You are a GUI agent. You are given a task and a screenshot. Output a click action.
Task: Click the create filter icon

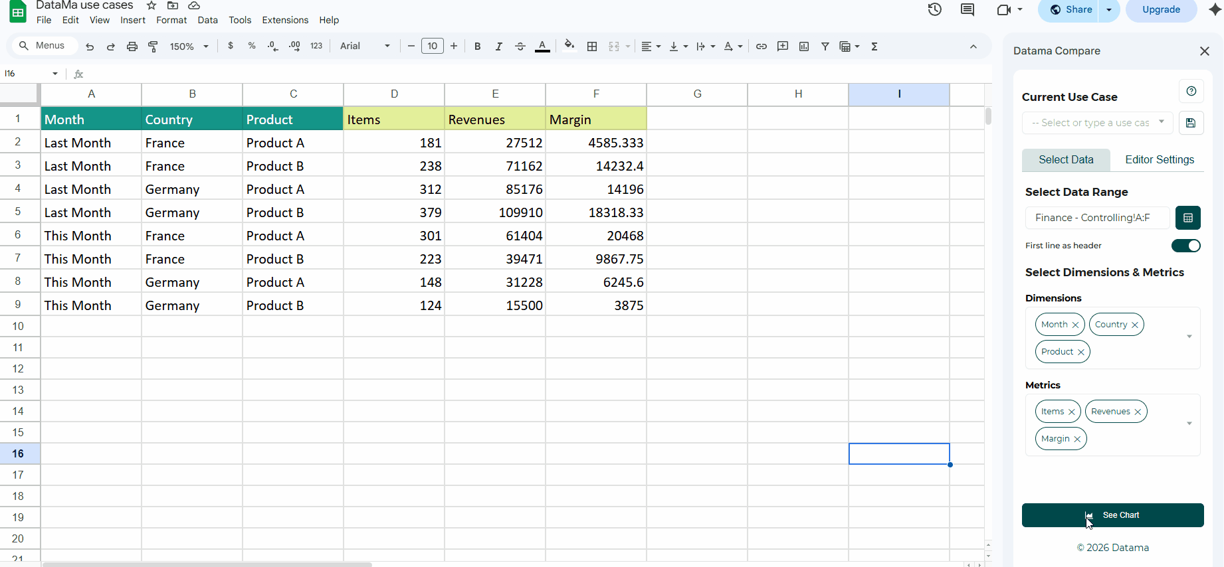(825, 46)
